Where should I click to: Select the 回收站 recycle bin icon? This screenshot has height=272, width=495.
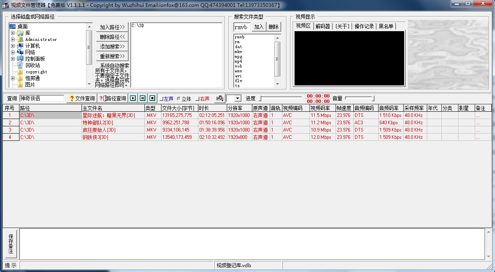point(20,65)
